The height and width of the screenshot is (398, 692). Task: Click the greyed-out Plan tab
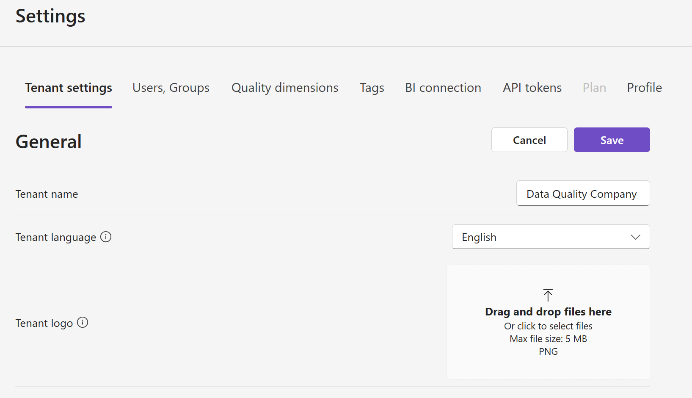[594, 88]
